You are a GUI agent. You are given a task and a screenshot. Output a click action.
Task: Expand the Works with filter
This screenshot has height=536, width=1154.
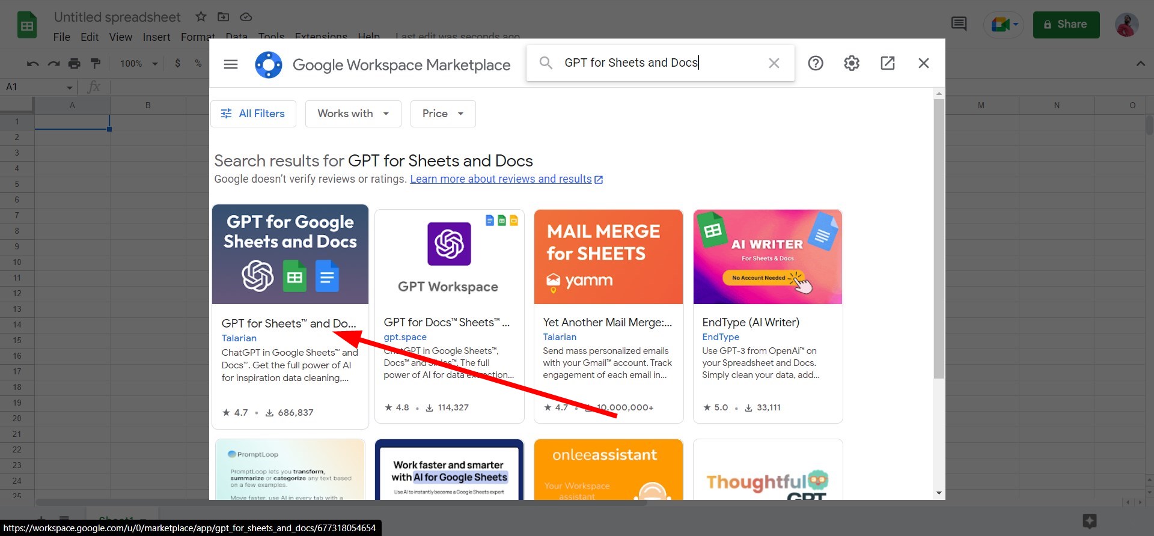coord(353,114)
